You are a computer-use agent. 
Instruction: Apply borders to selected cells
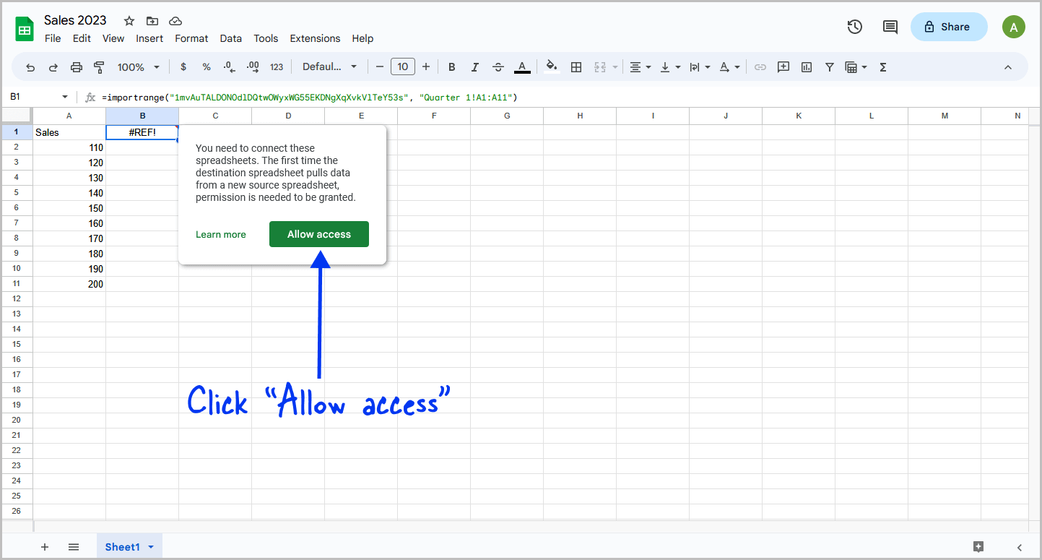pos(576,66)
